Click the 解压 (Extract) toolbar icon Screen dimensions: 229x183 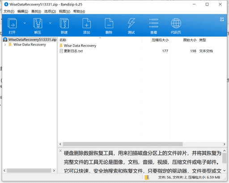point(38,23)
